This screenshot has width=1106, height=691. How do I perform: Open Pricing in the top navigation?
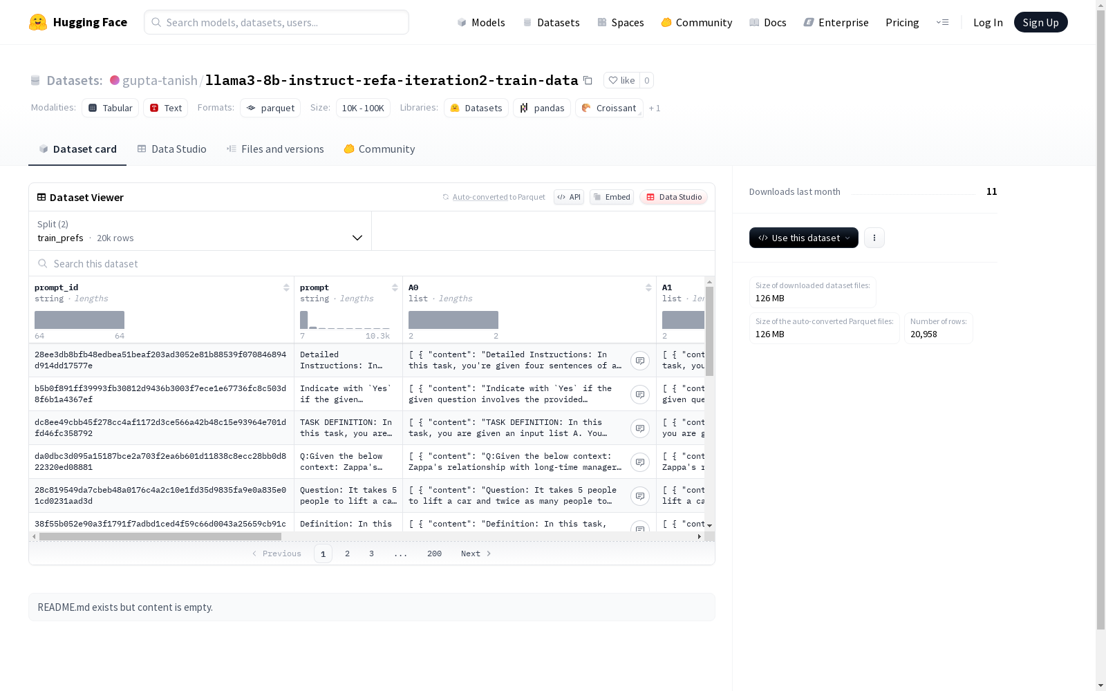(x=902, y=22)
